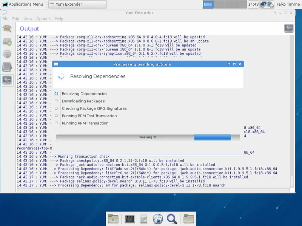Click the refresh icon beside Resolving Dependencies step

coord(56,93)
